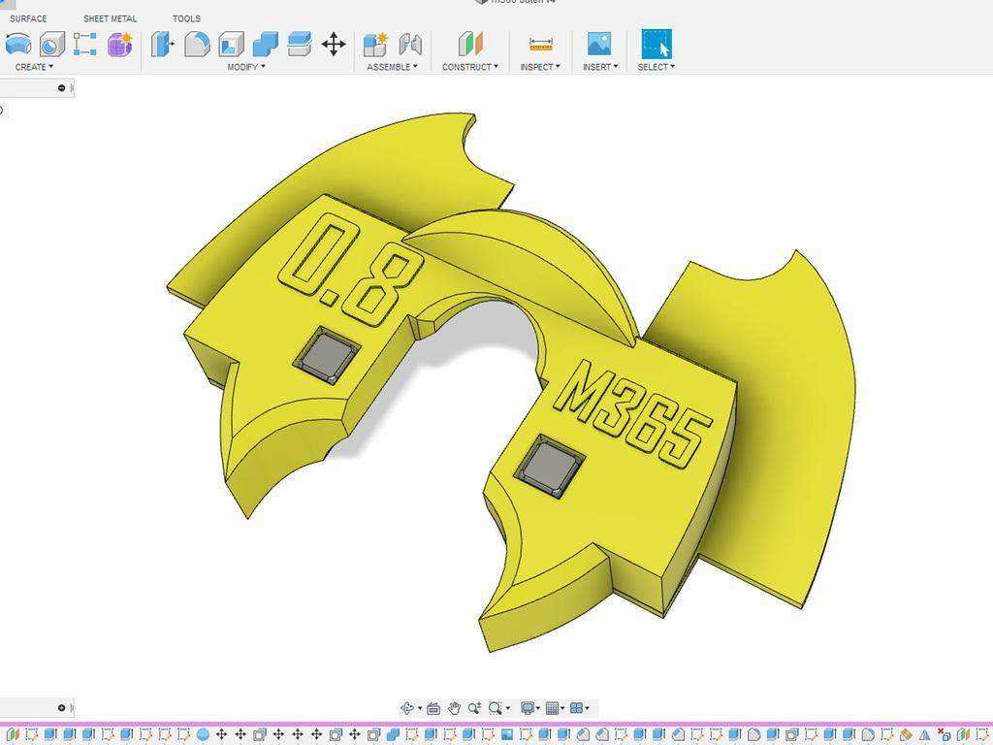The image size is (993, 745).
Task: Click the Look At navigation icon
Action: click(x=433, y=707)
